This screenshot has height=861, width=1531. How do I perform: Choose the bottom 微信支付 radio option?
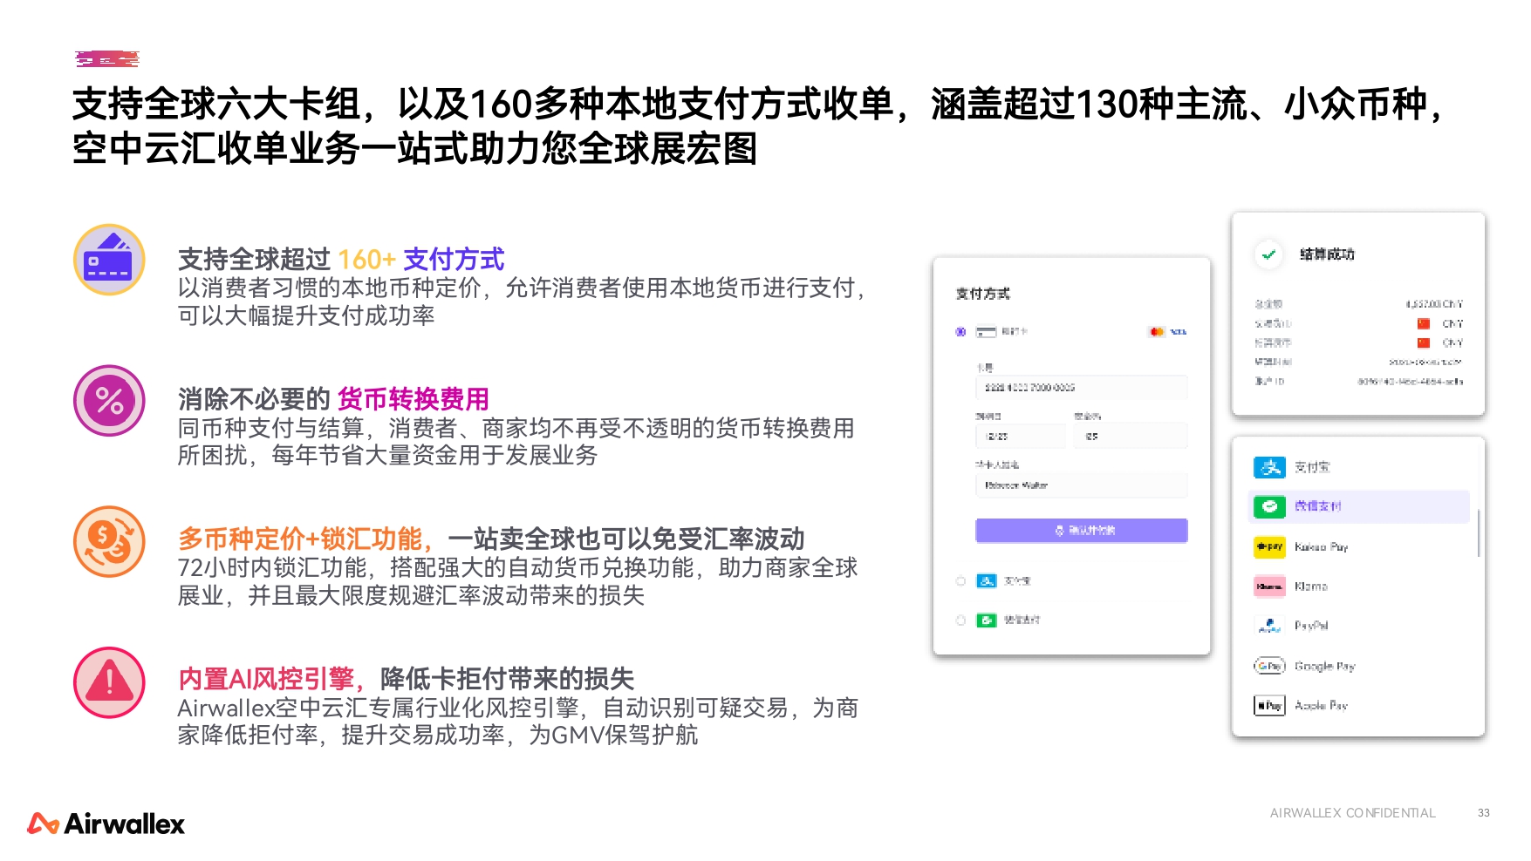pos(960,620)
